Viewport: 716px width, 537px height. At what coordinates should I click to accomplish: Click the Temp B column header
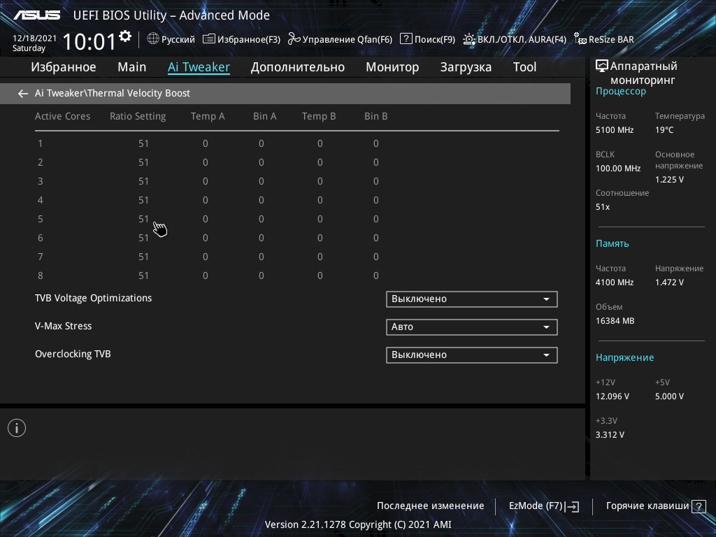point(319,117)
